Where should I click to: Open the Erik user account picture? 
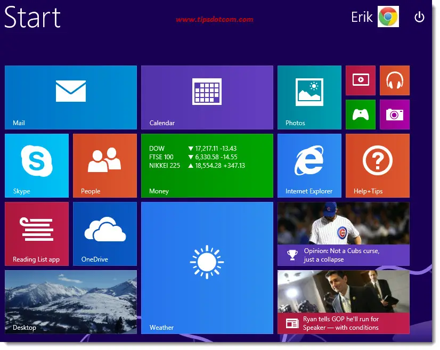(x=388, y=17)
